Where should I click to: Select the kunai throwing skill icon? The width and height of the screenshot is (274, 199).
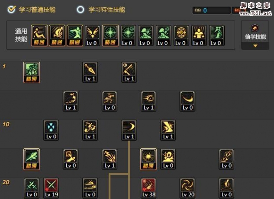90,72
